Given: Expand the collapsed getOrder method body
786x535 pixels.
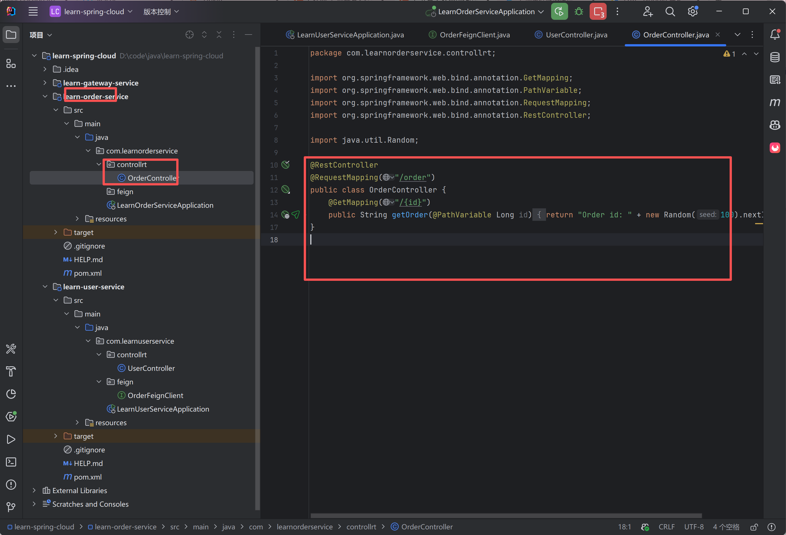Looking at the screenshot, I should click(539, 215).
